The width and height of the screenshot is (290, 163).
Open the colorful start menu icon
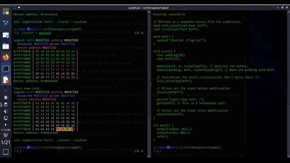(x=5, y=11)
